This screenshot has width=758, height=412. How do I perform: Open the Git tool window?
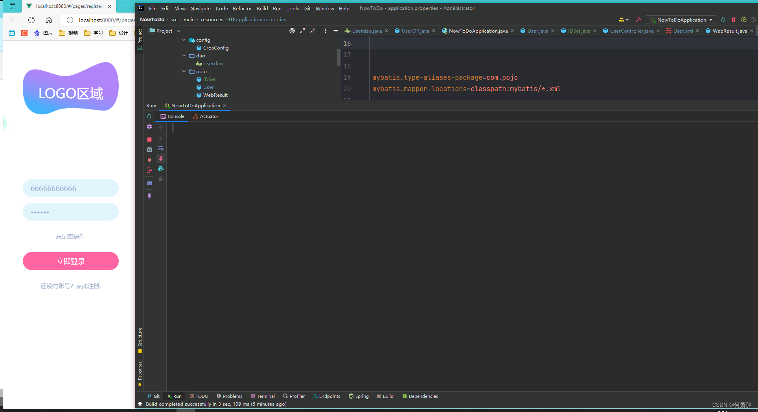153,396
